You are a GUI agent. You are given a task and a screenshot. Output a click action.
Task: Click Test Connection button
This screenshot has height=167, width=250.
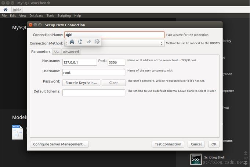click(x=168, y=144)
